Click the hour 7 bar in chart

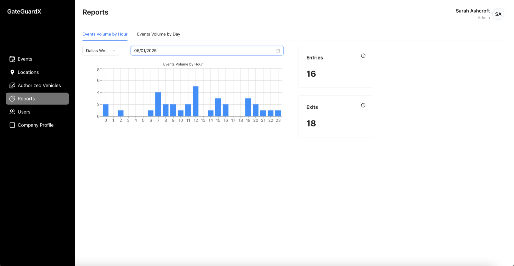click(x=158, y=104)
